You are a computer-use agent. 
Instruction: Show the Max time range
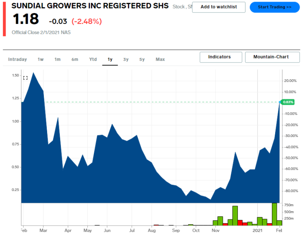(160, 59)
